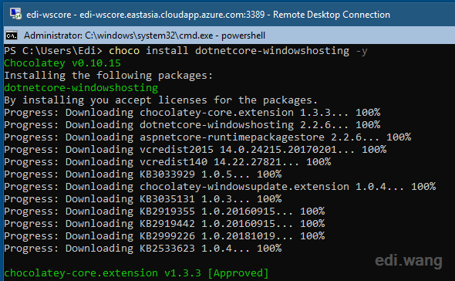Click the KB3033929 download progress line
This screenshot has width=455, height=281.
[x=143, y=174]
